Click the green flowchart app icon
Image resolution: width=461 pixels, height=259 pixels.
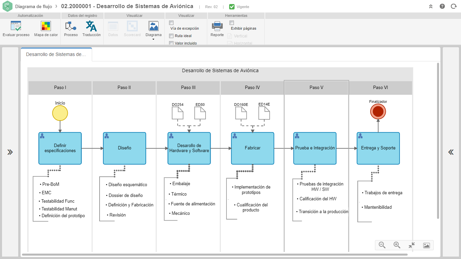pos(7,6)
